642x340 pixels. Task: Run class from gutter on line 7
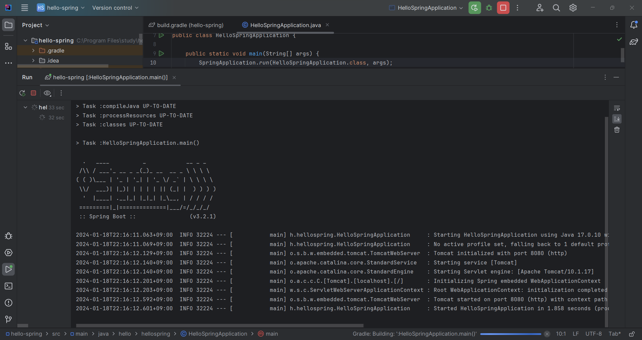click(162, 35)
